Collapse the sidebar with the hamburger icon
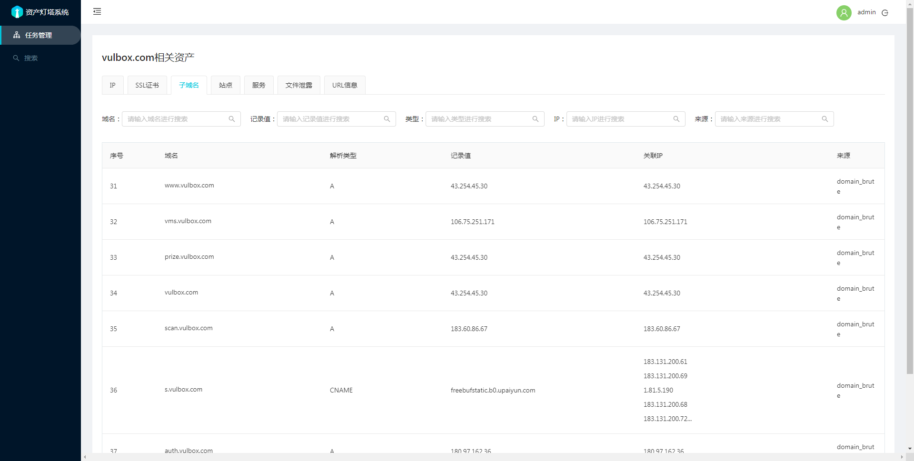 click(x=97, y=11)
